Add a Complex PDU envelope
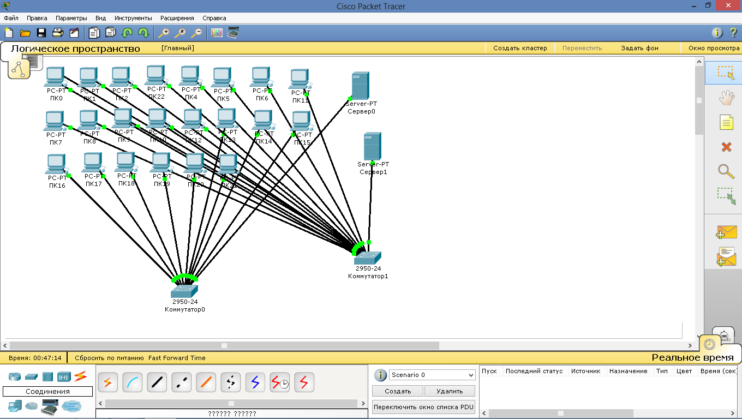This screenshot has width=742, height=419. coord(726,256)
